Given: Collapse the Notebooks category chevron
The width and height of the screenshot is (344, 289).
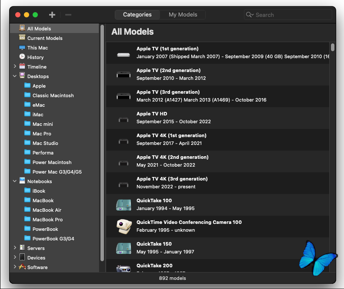Looking at the screenshot, I should [x=15, y=181].
